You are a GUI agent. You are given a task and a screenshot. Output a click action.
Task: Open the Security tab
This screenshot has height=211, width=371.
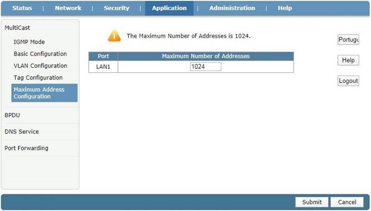pos(116,8)
